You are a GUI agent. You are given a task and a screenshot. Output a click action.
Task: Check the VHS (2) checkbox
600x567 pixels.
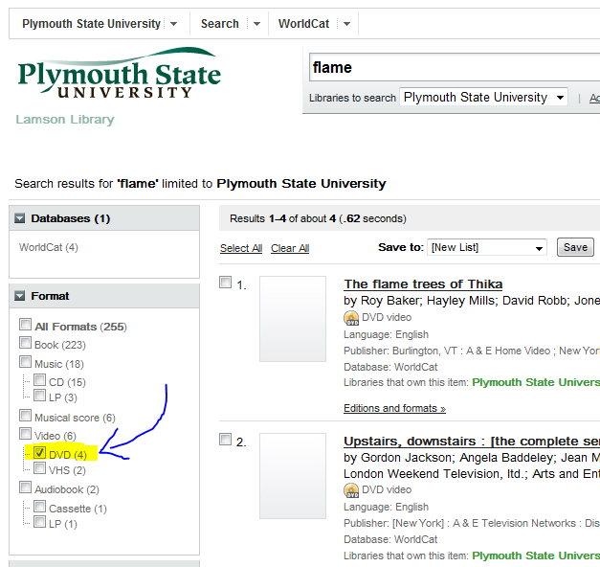(x=40, y=468)
